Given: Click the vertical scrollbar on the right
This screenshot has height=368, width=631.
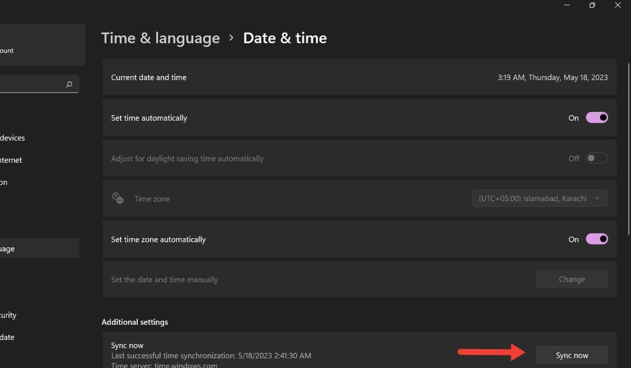Looking at the screenshot, I should [629, 147].
